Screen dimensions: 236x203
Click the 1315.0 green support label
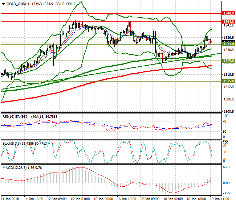(228, 81)
